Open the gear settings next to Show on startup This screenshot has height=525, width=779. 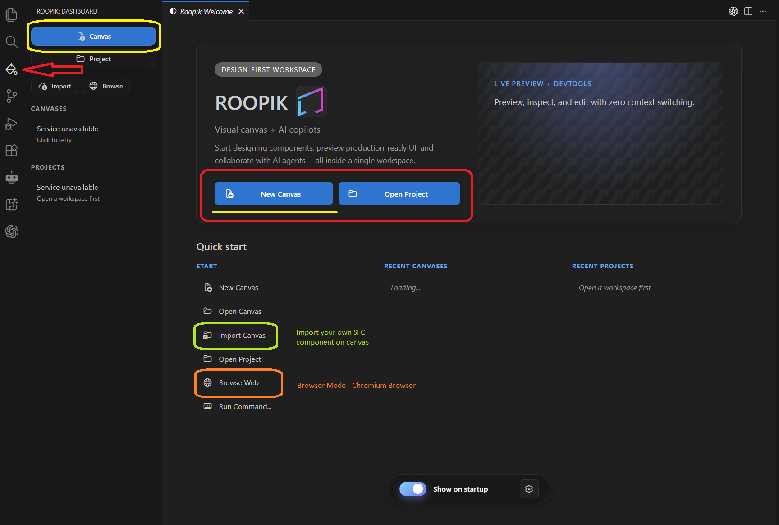[529, 489]
